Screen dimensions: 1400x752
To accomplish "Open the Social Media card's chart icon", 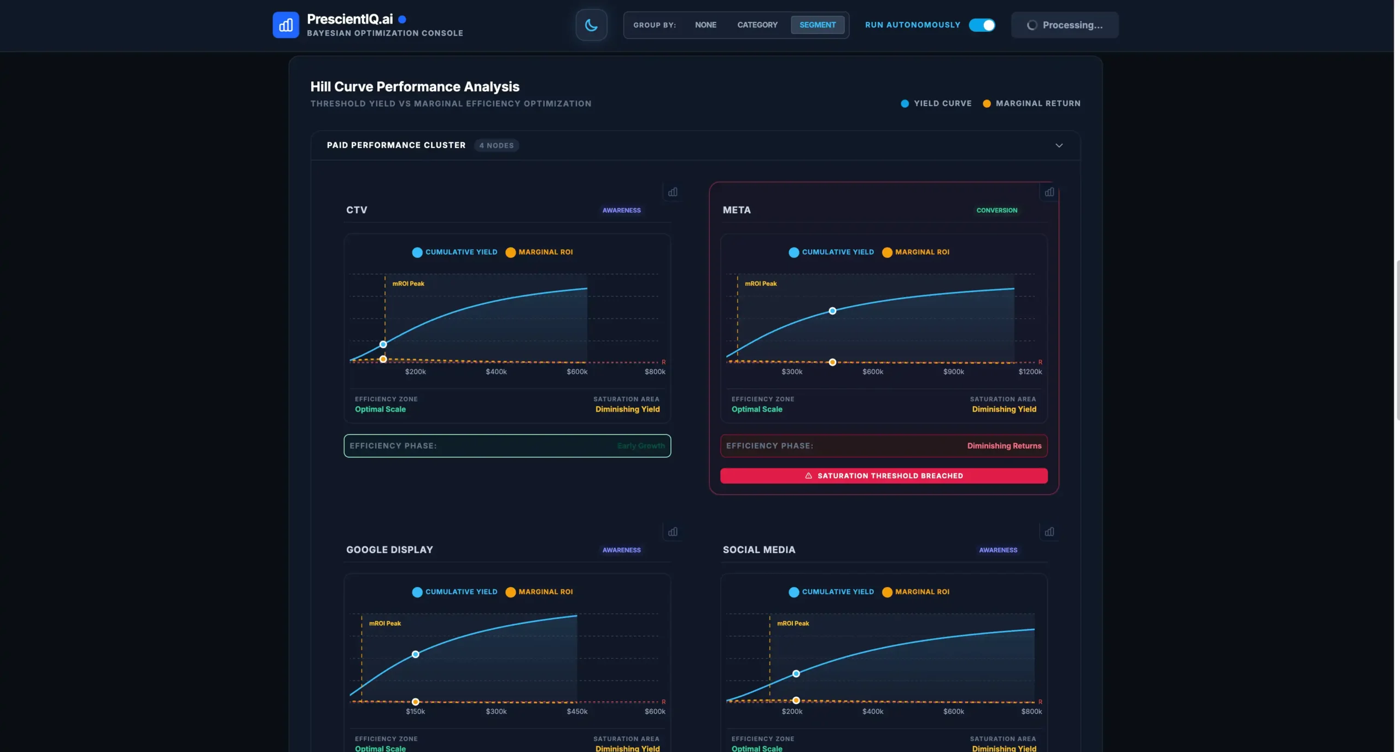I will 1049,532.
